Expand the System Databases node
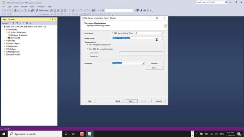The height and width of the screenshot is (137, 244). pyautogui.click(x=7, y=32)
